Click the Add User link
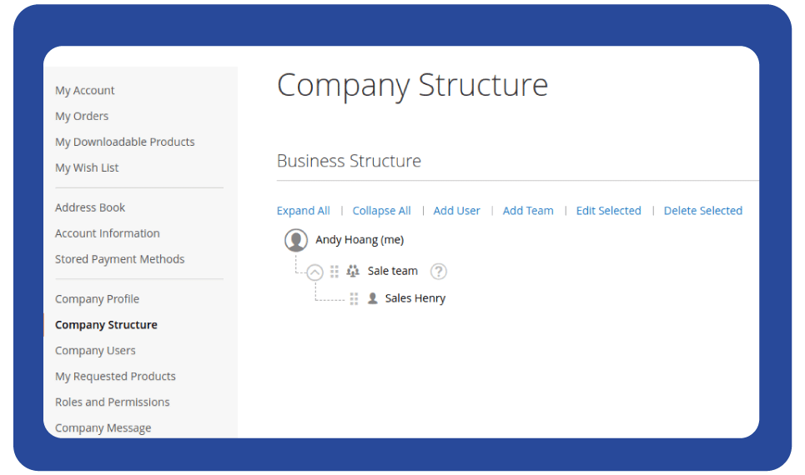805x475 pixels. pos(456,211)
